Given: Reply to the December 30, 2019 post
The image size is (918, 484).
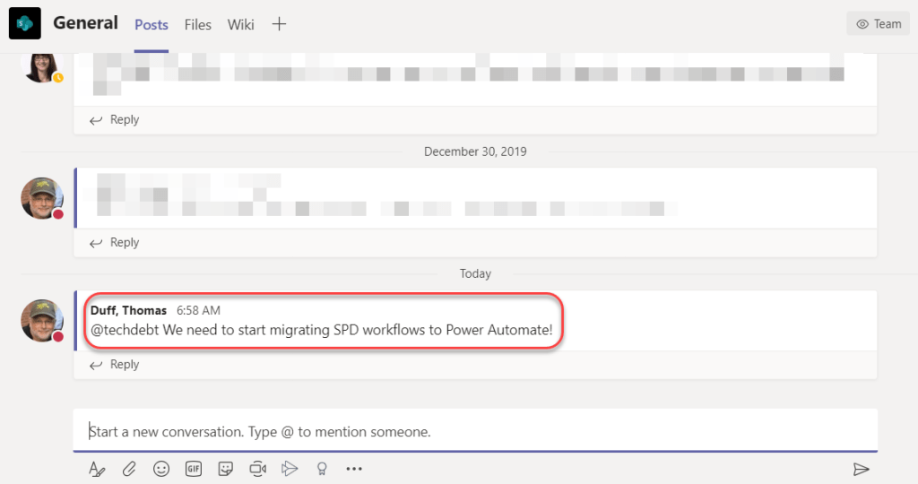Looking at the screenshot, I should [x=115, y=243].
